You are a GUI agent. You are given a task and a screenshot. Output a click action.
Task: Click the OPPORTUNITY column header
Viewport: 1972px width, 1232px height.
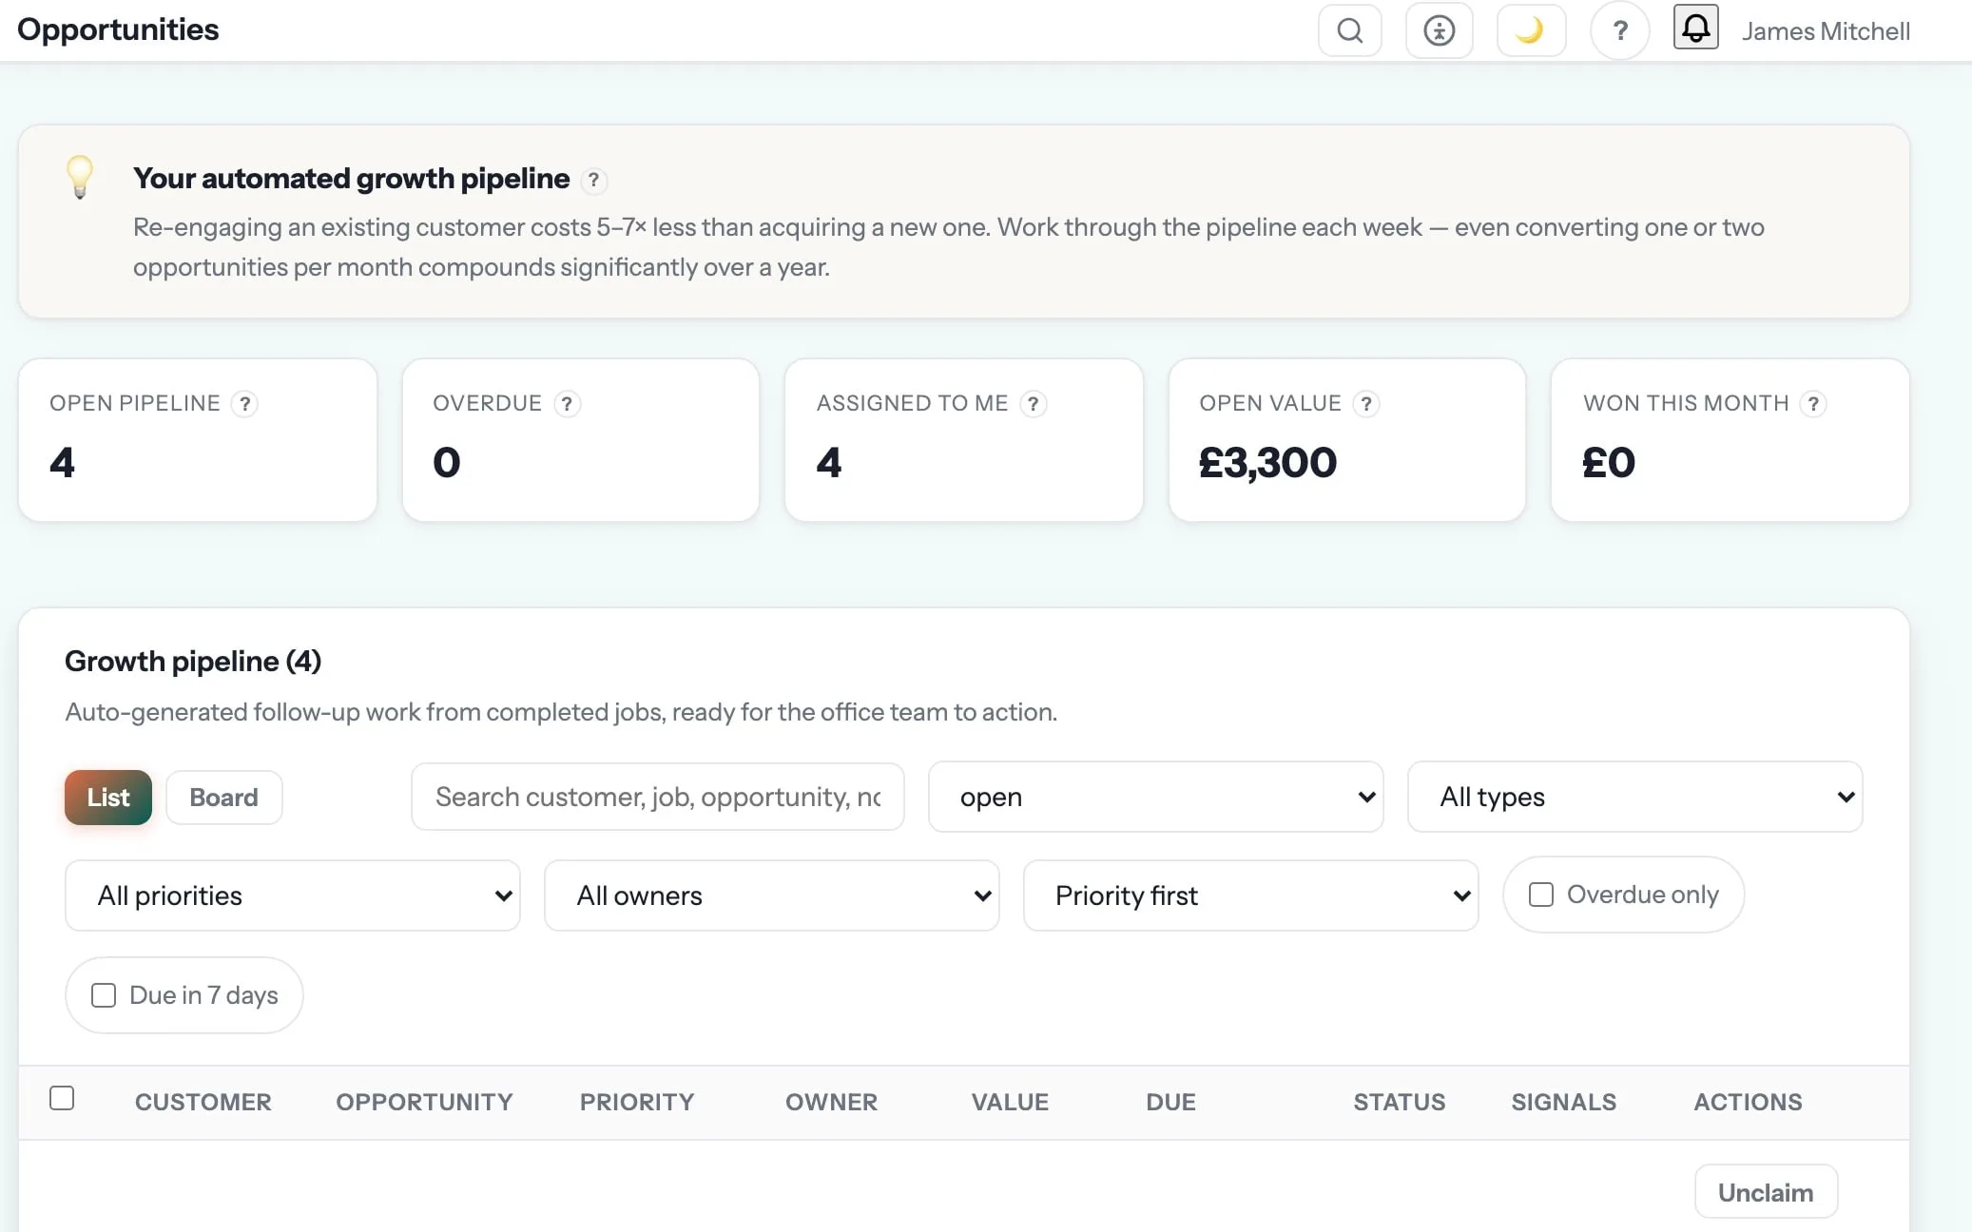click(x=424, y=1102)
